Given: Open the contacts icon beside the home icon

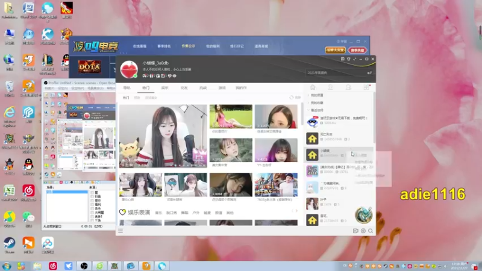Looking at the screenshot, I should [x=330, y=87].
